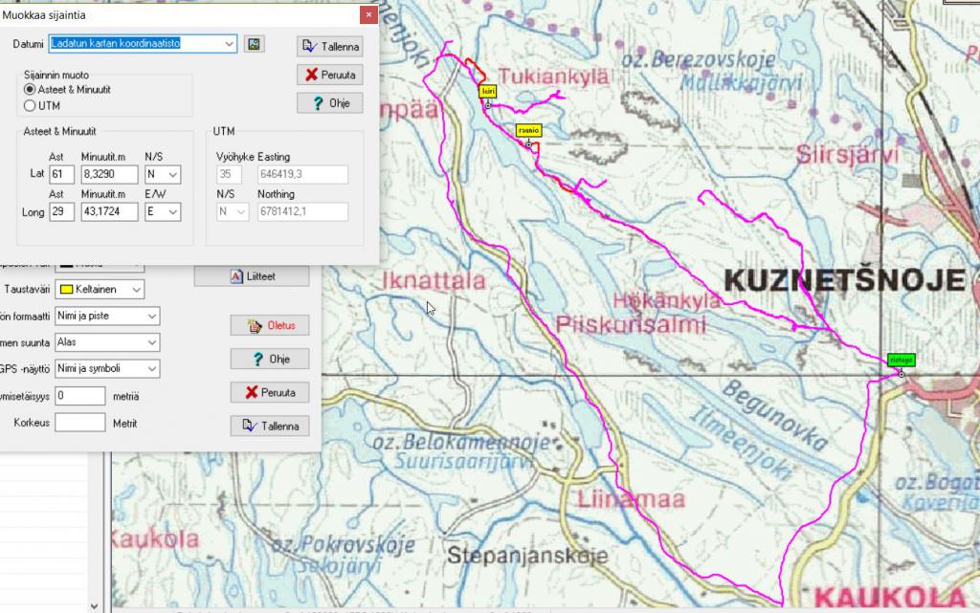Click the green waypoint marker near Kuznetšnoje
The height and width of the screenshot is (613, 980).
[x=901, y=361]
